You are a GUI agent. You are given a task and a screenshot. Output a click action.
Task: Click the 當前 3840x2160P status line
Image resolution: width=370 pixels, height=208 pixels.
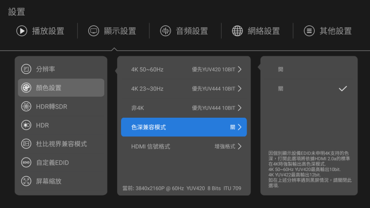coord(182,188)
